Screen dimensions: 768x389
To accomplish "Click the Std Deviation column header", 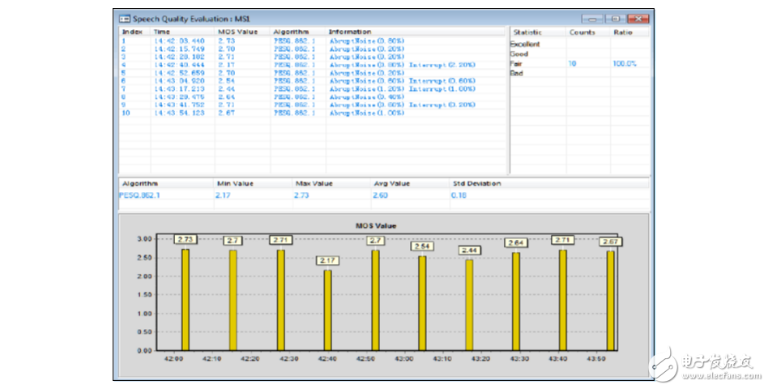I will [x=476, y=184].
